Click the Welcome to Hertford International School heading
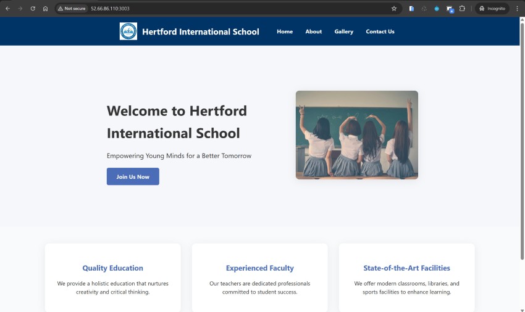 pos(177,122)
